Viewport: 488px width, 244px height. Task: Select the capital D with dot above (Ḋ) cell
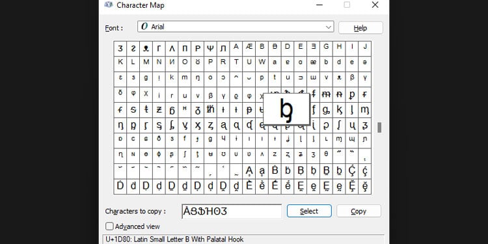[120, 187]
